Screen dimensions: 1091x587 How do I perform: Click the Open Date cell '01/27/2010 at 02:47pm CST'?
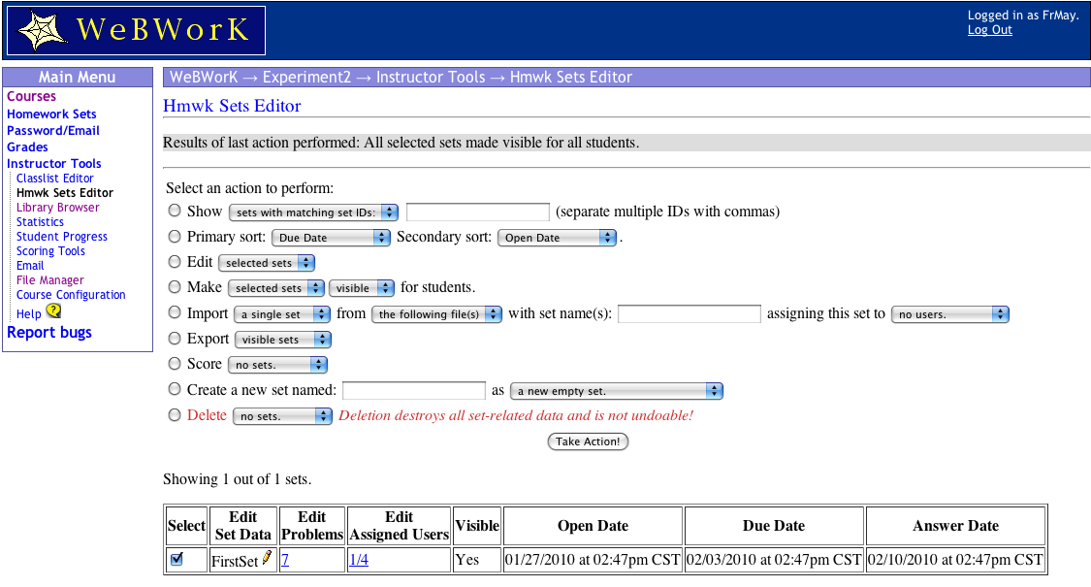[593, 560]
